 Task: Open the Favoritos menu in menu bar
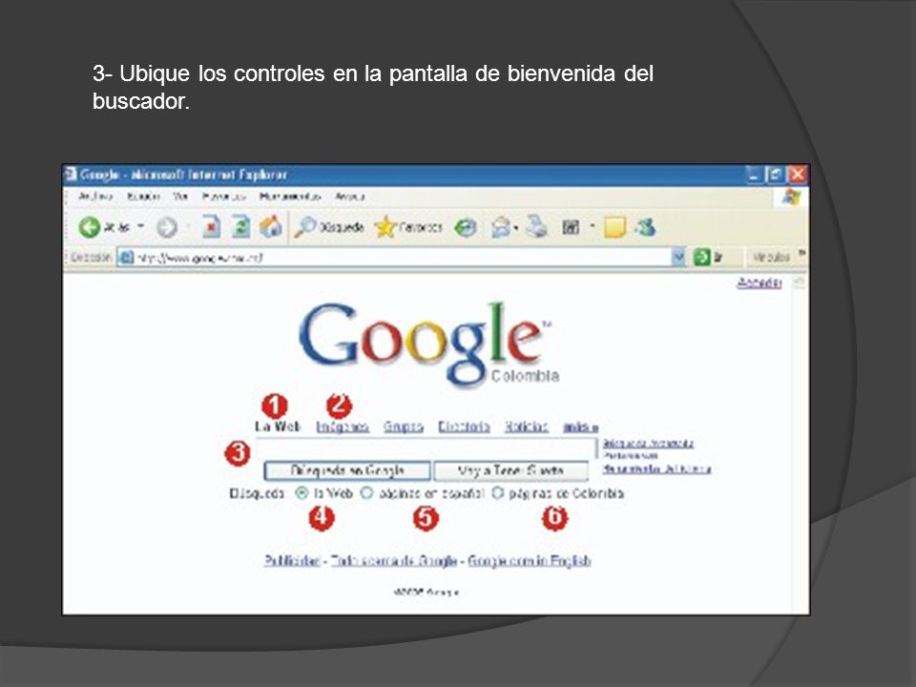223,197
